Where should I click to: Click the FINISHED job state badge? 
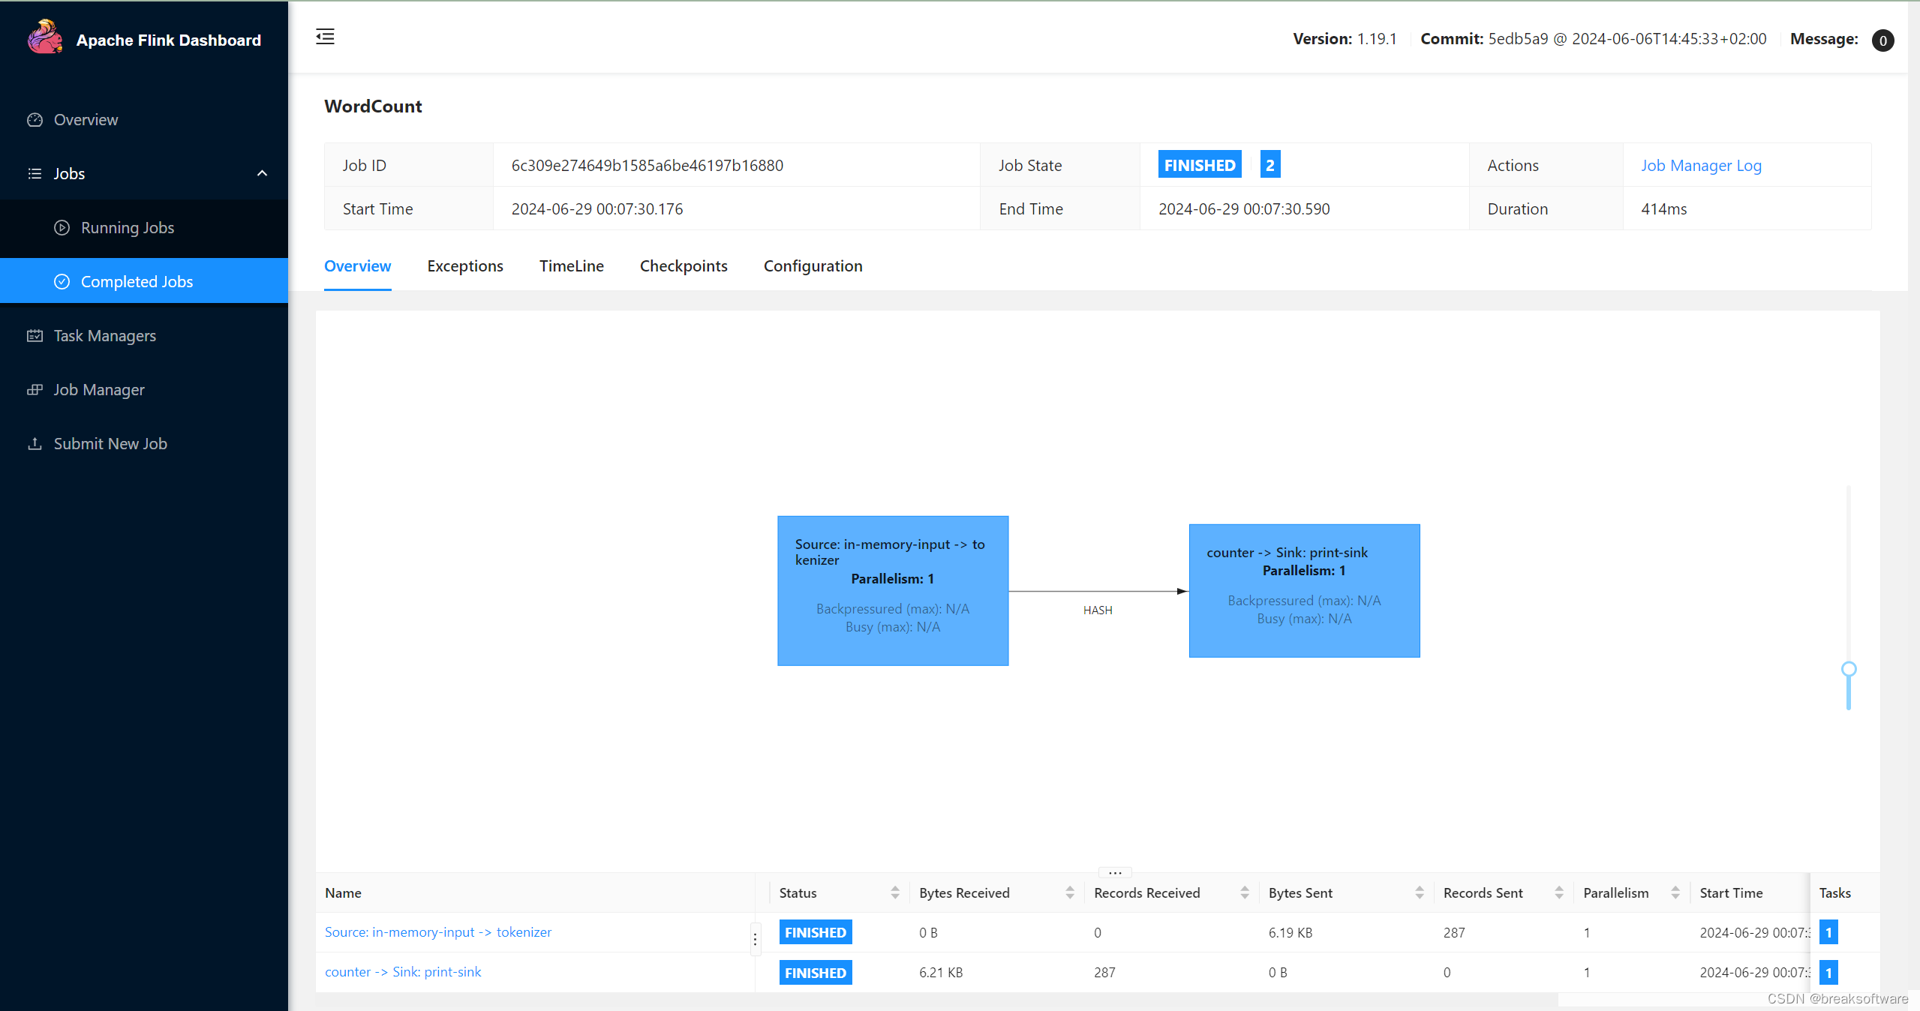click(1200, 165)
